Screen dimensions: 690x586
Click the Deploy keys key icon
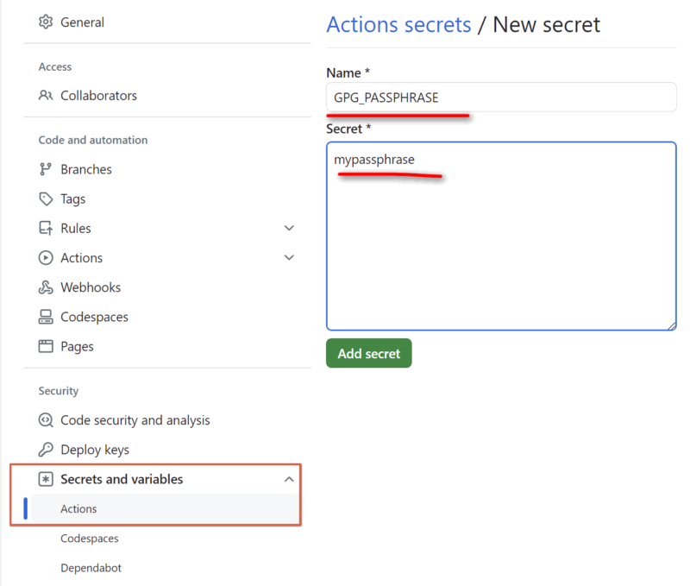[46, 450]
